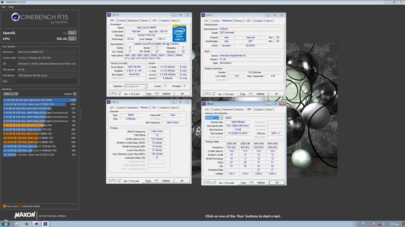The height and width of the screenshot is (227, 405).
Task: Click the Cinebench R15 logo
Action: coord(40,18)
